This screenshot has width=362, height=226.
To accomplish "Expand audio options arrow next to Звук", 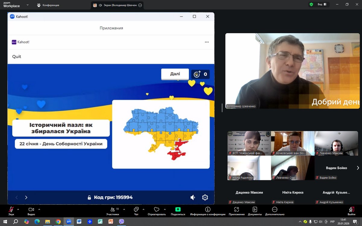I will point(18,209).
